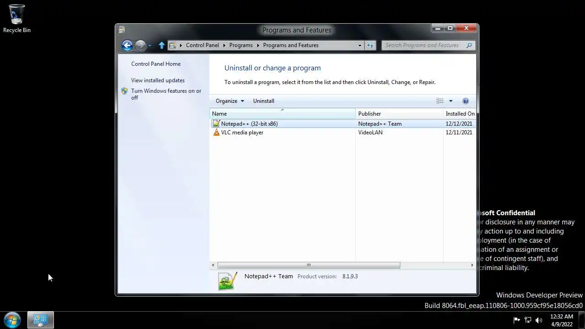Go up one level with up arrow
Screen dimensions: 585x329
pyautogui.click(x=161, y=45)
